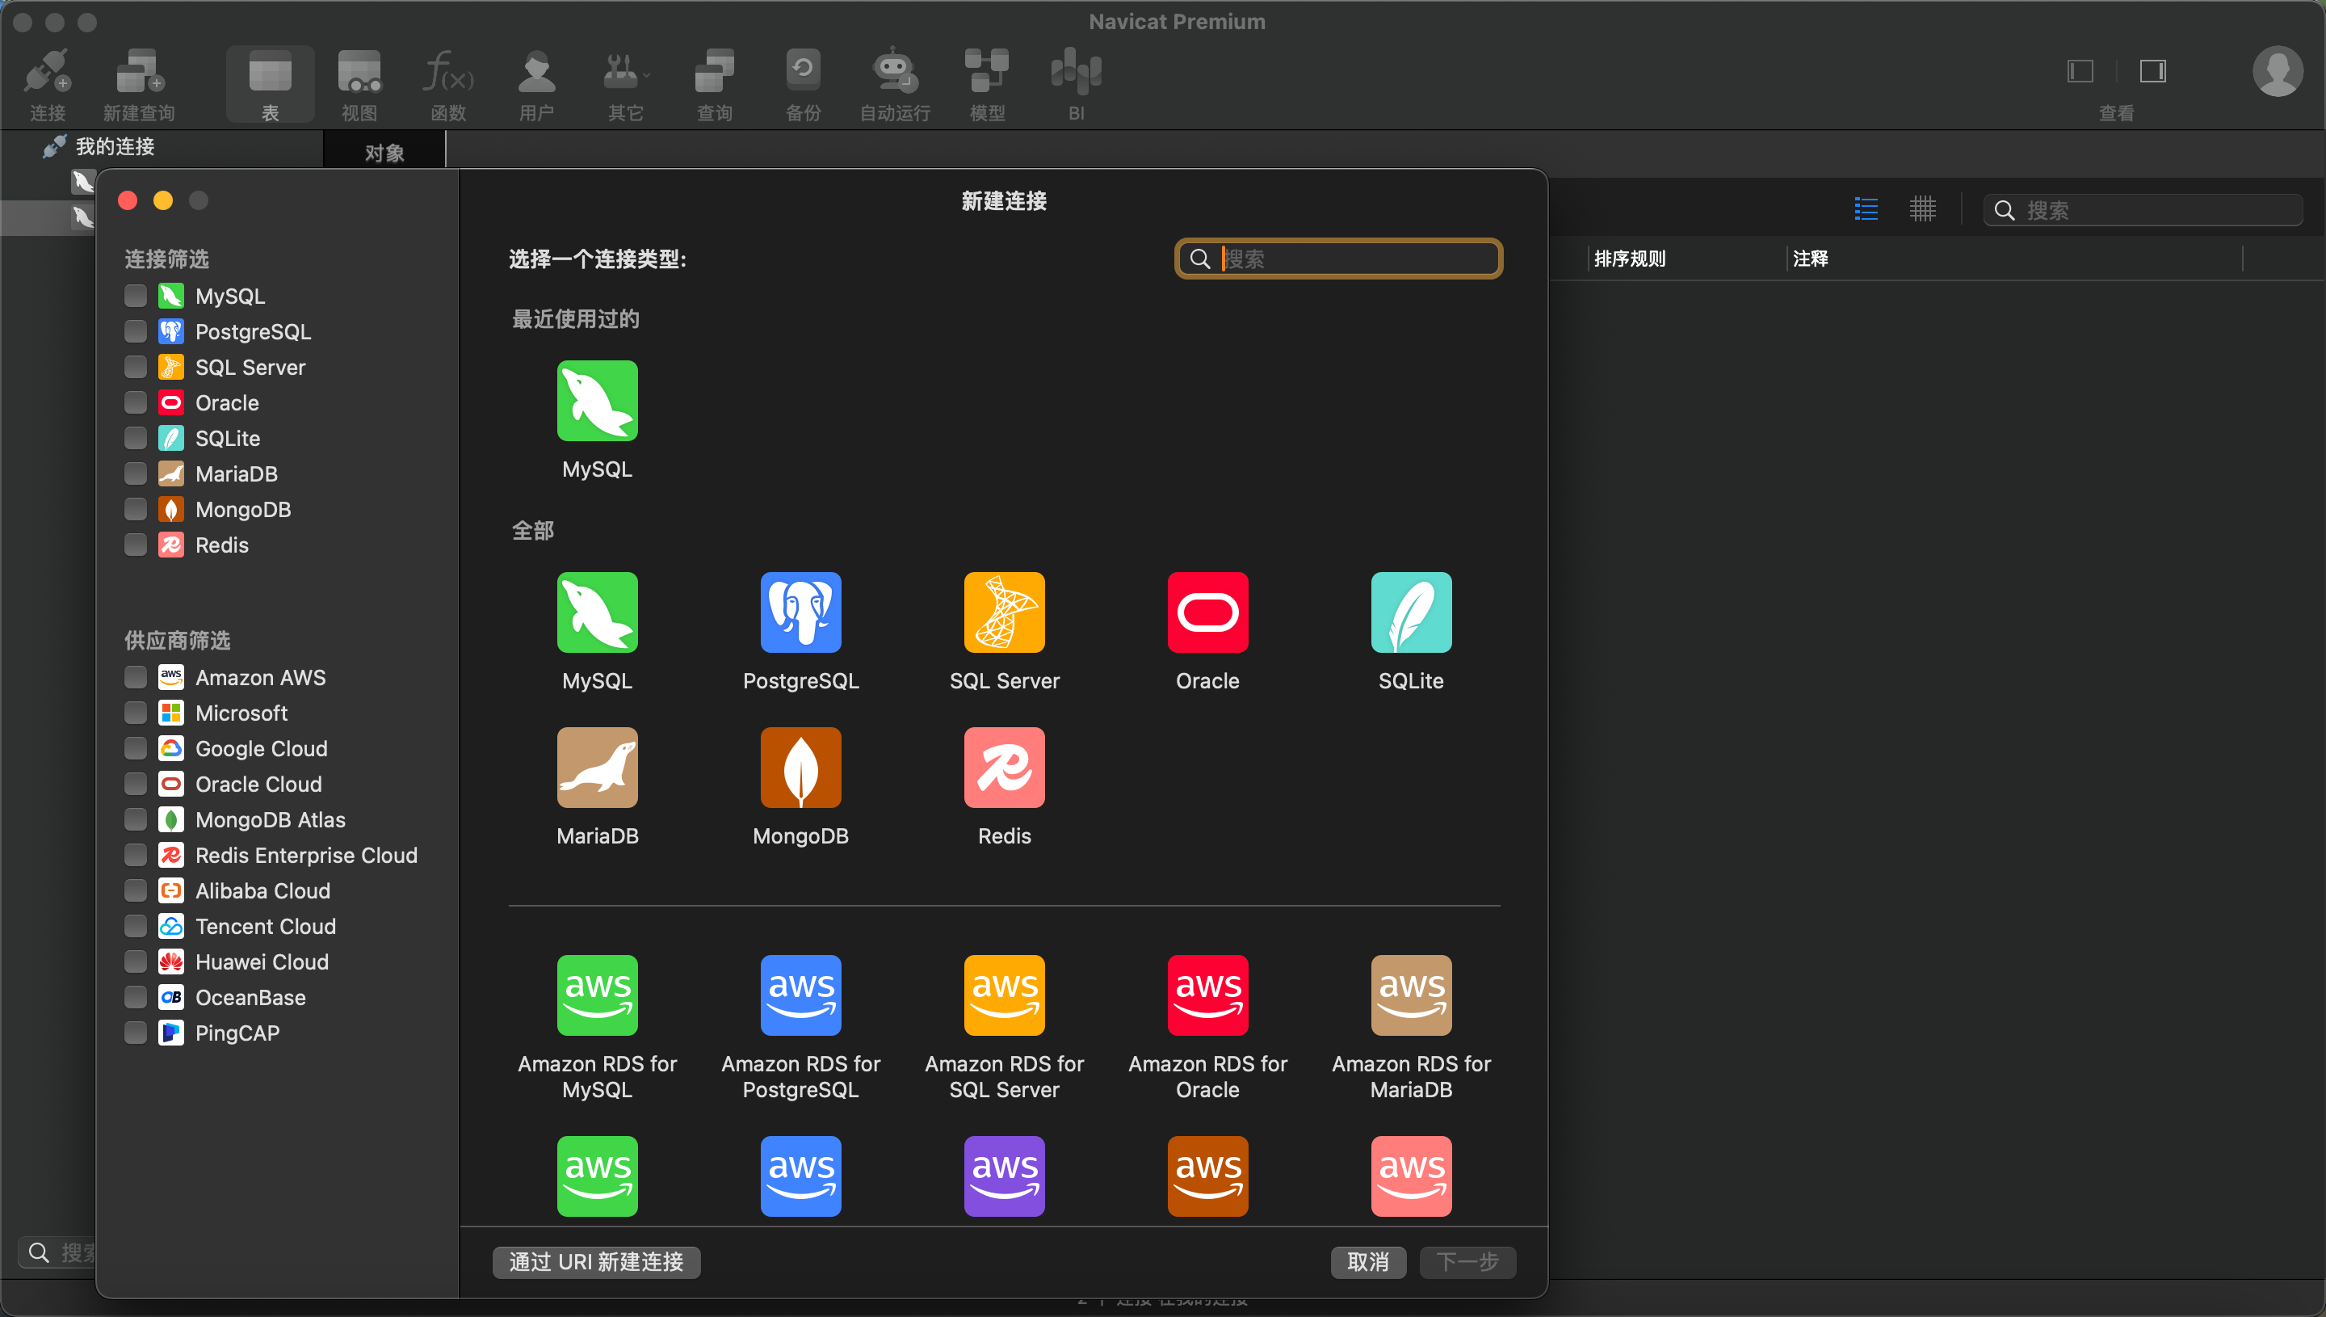2326x1317 pixels.
Task: Click the recently used MySQL icon
Action: tap(597, 400)
